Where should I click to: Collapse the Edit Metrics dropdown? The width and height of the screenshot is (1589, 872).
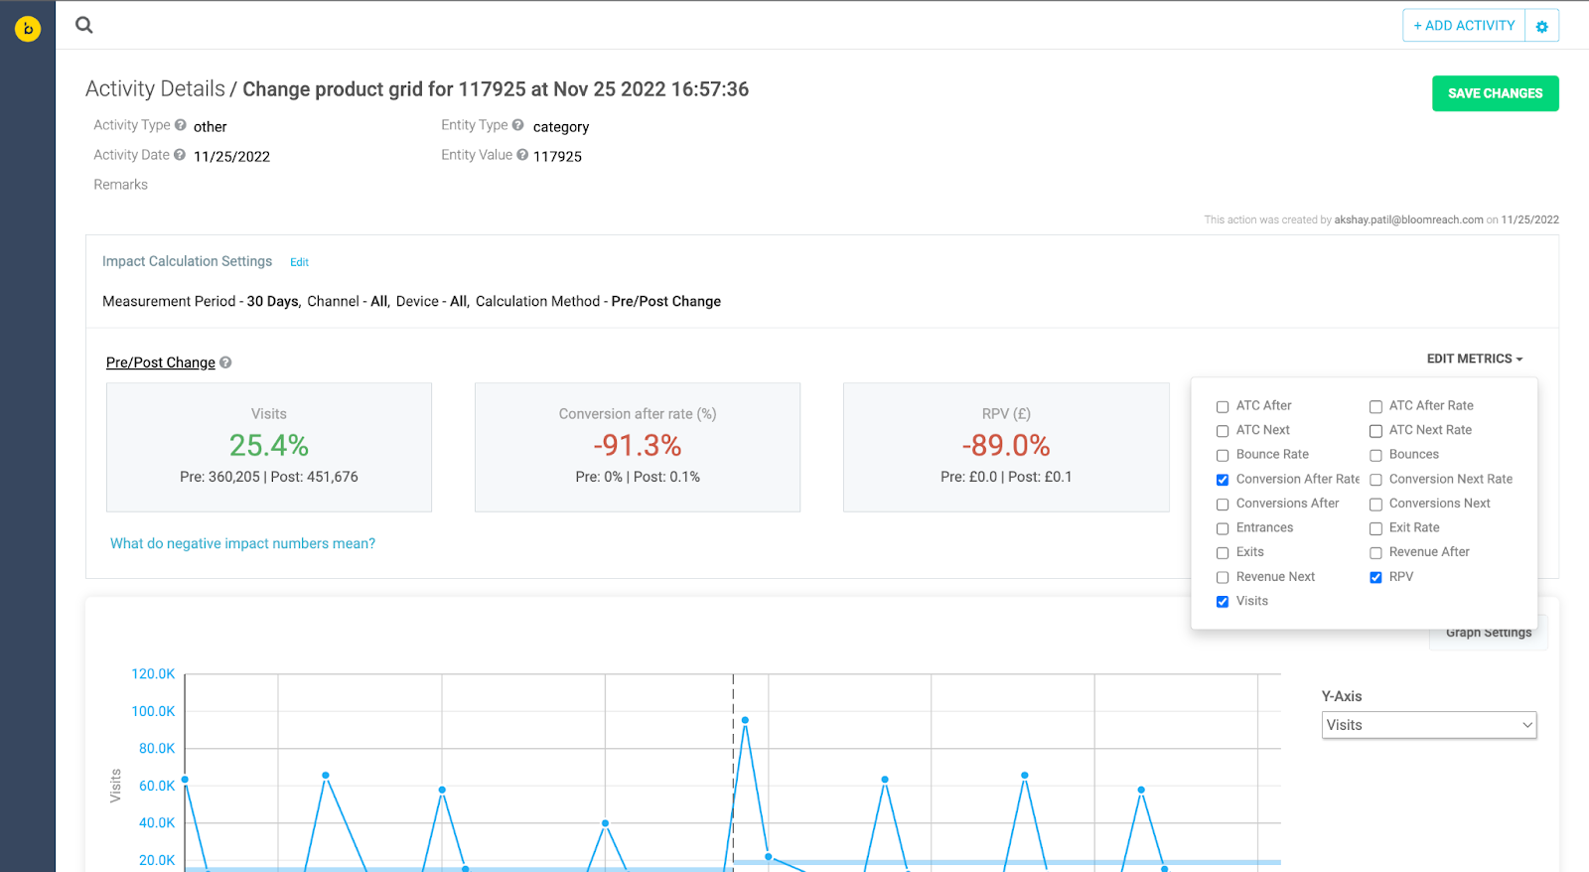coord(1475,359)
